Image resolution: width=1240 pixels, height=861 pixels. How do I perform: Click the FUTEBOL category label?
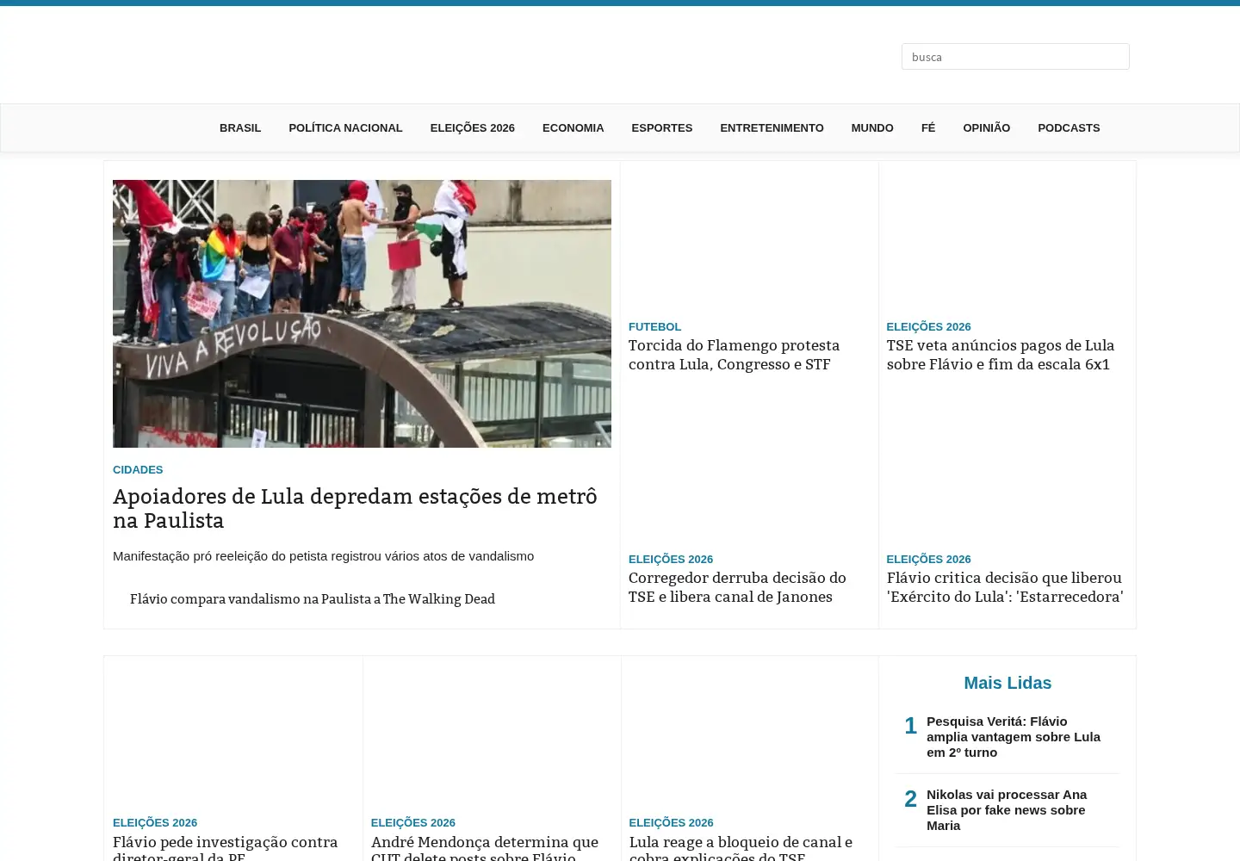pyautogui.click(x=654, y=326)
